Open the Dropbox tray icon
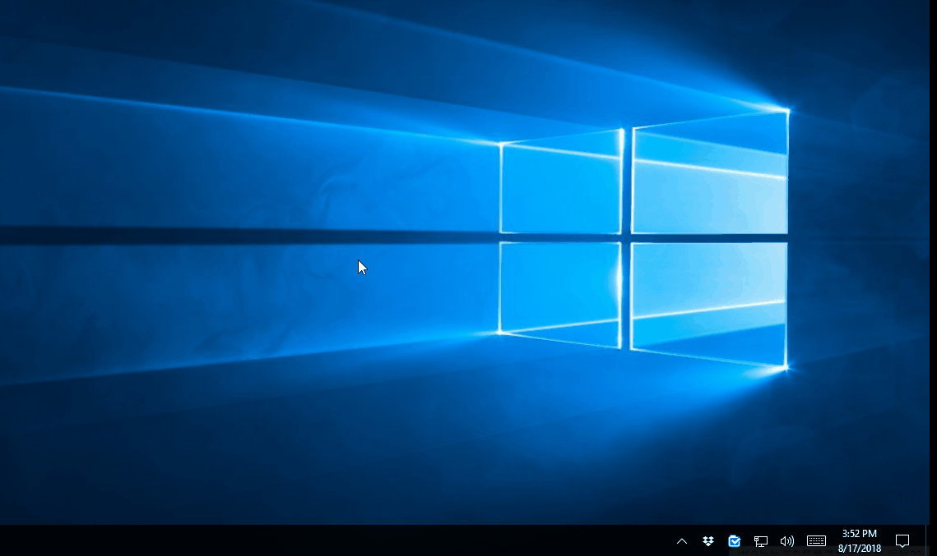Viewport: 937px width, 556px height. click(708, 541)
